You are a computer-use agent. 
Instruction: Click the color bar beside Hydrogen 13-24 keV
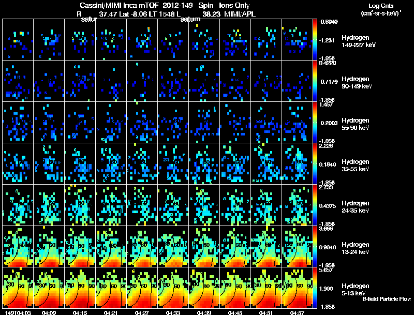pos(315,246)
